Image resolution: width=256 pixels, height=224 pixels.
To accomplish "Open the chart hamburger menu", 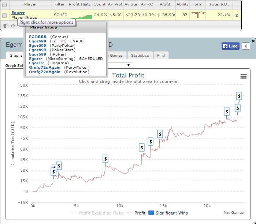I will point(244,76).
